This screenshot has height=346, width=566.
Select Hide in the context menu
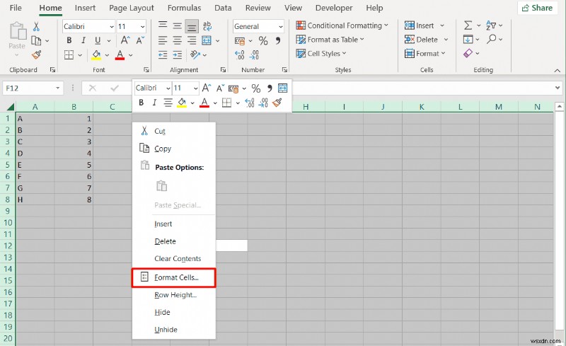tap(173, 313)
